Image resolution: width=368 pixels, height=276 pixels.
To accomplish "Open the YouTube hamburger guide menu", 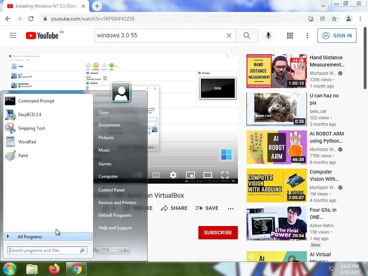I will (13, 36).
